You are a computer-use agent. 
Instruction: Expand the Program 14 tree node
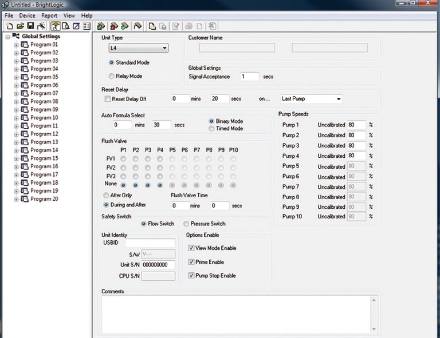coord(16,150)
